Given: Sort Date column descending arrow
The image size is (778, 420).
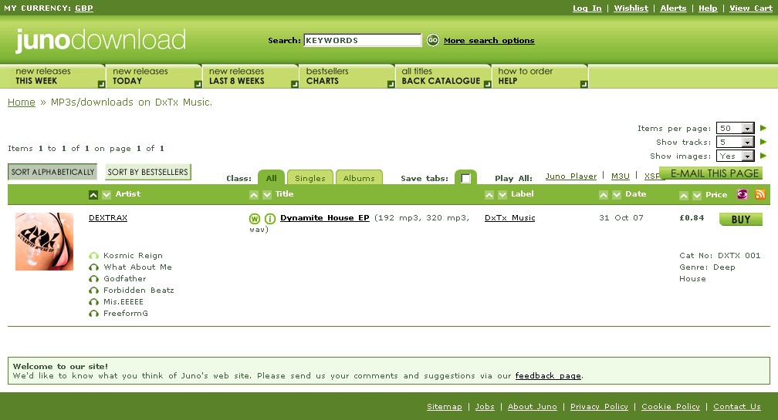Looking at the screenshot, I should pyautogui.click(x=617, y=195).
